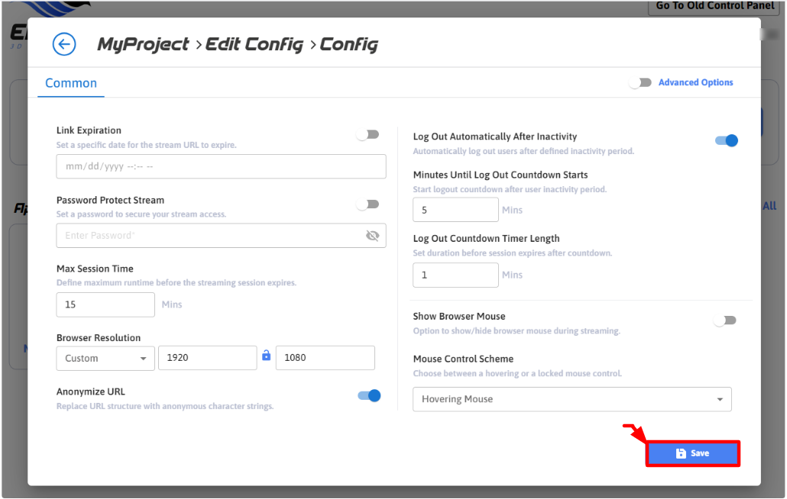
Task: Click the resolution aspect ratio lock icon
Action: [x=266, y=356]
